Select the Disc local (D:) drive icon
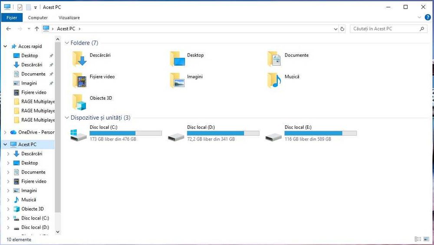This screenshot has width=434, height=245. [x=176, y=137]
